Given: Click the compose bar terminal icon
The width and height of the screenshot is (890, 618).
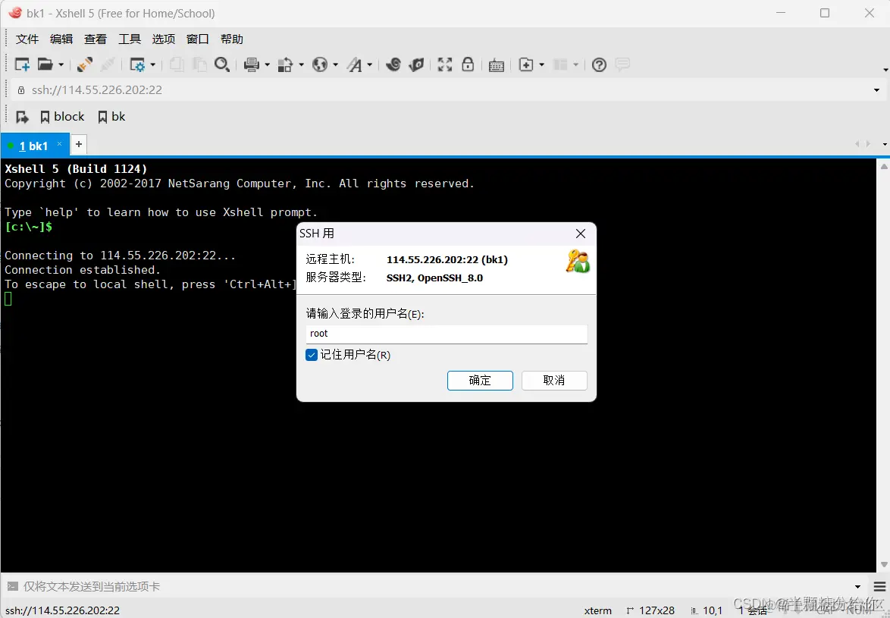Looking at the screenshot, I should 12,586.
